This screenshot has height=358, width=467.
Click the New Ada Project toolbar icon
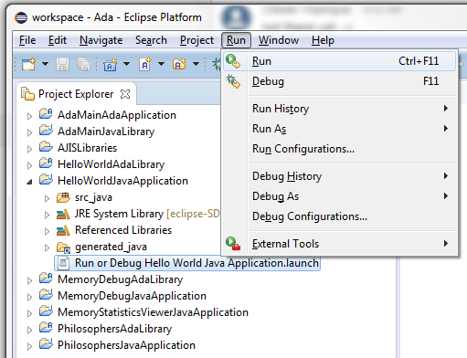[111, 64]
